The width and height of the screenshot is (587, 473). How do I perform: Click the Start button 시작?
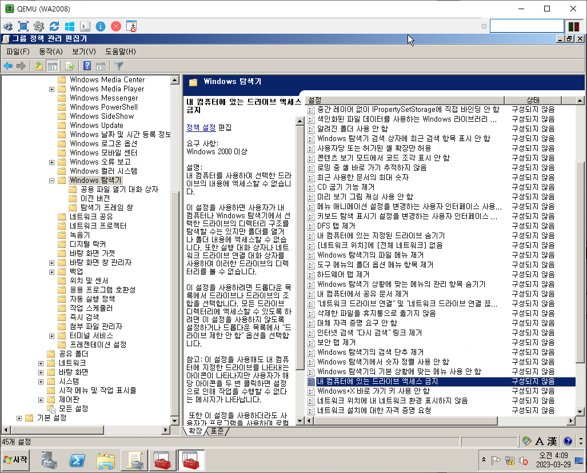coord(15,459)
